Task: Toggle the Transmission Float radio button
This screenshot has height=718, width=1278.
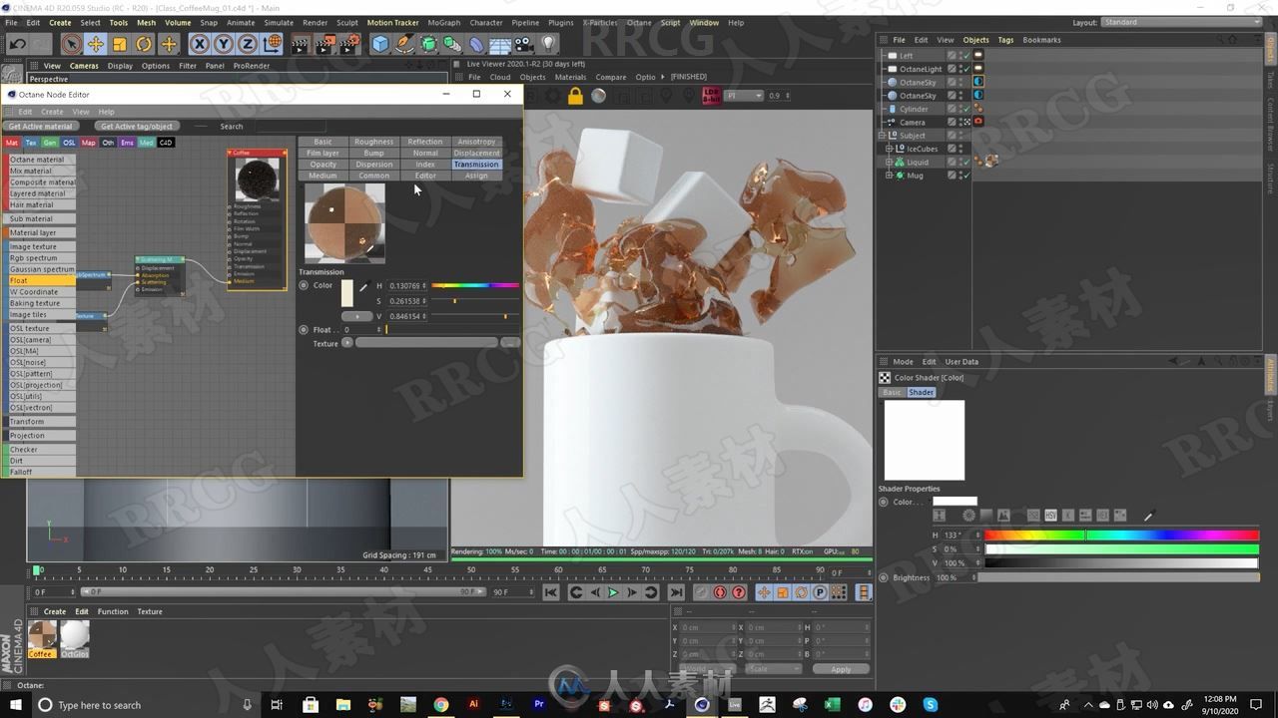Action: [304, 329]
